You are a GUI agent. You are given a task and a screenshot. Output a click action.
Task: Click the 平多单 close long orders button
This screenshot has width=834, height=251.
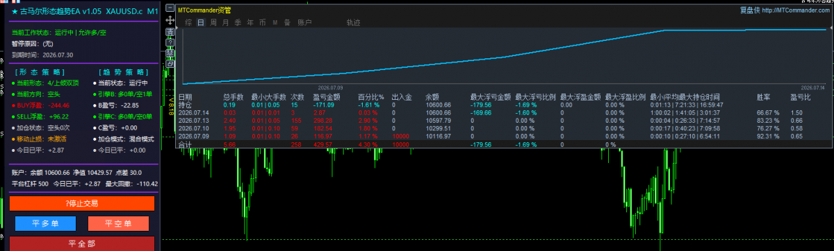(x=45, y=224)
